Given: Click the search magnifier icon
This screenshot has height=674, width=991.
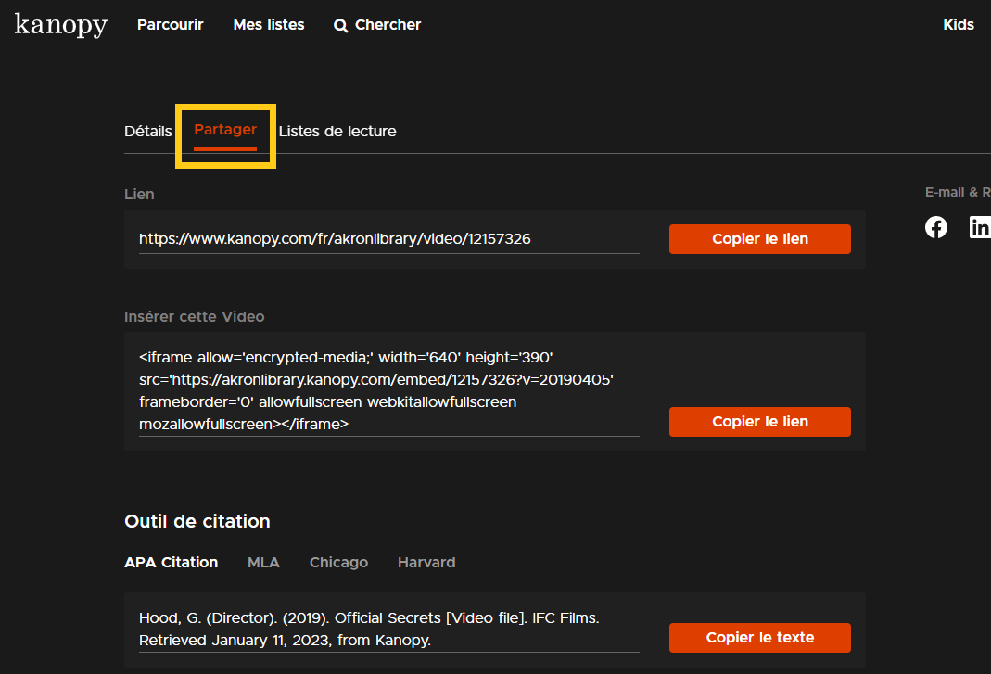Looking at the screenshot, I should coord(340,25).
